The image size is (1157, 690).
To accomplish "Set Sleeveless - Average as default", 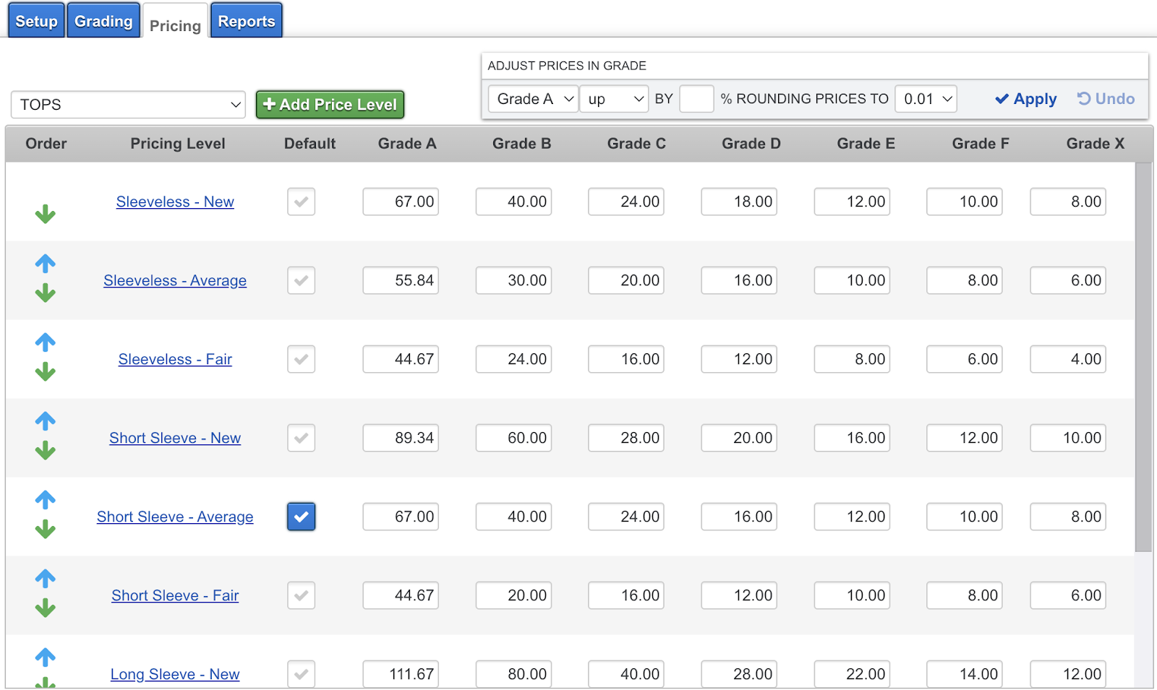I will click(301, 280).
